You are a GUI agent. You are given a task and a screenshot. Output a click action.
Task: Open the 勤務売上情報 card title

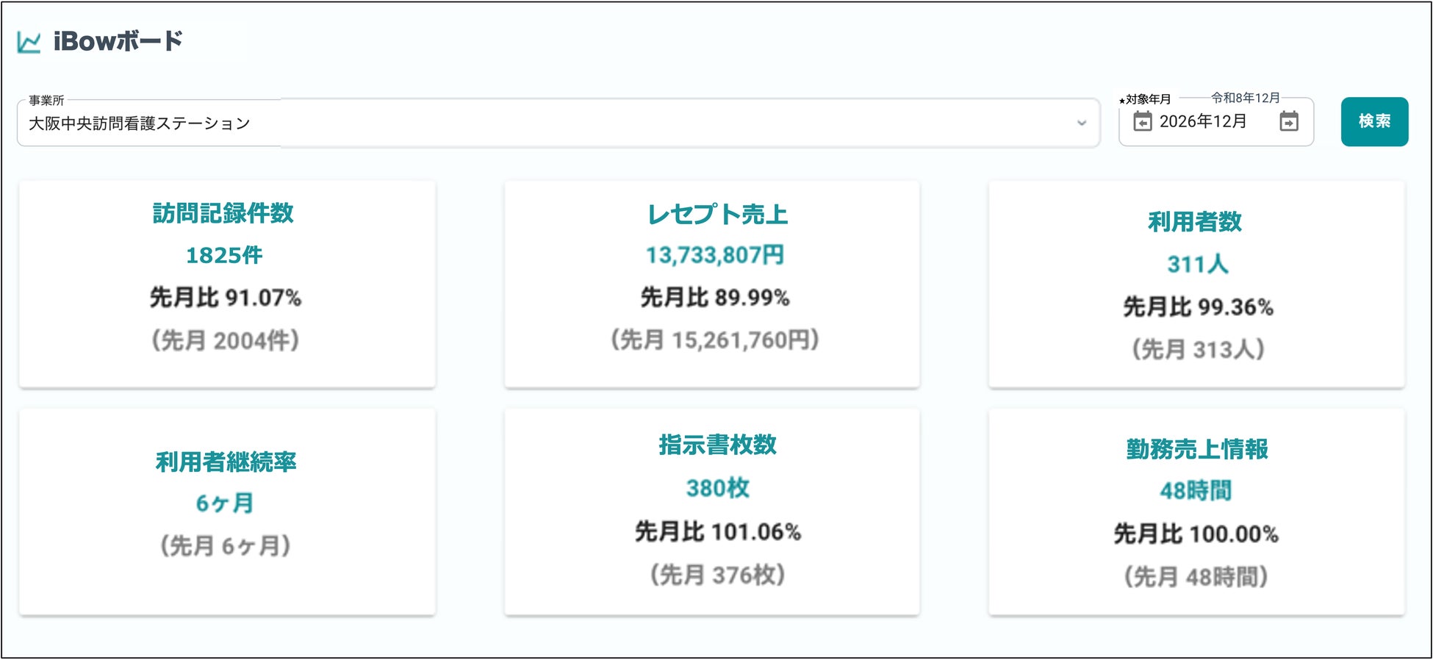[x=1197, y=449]
